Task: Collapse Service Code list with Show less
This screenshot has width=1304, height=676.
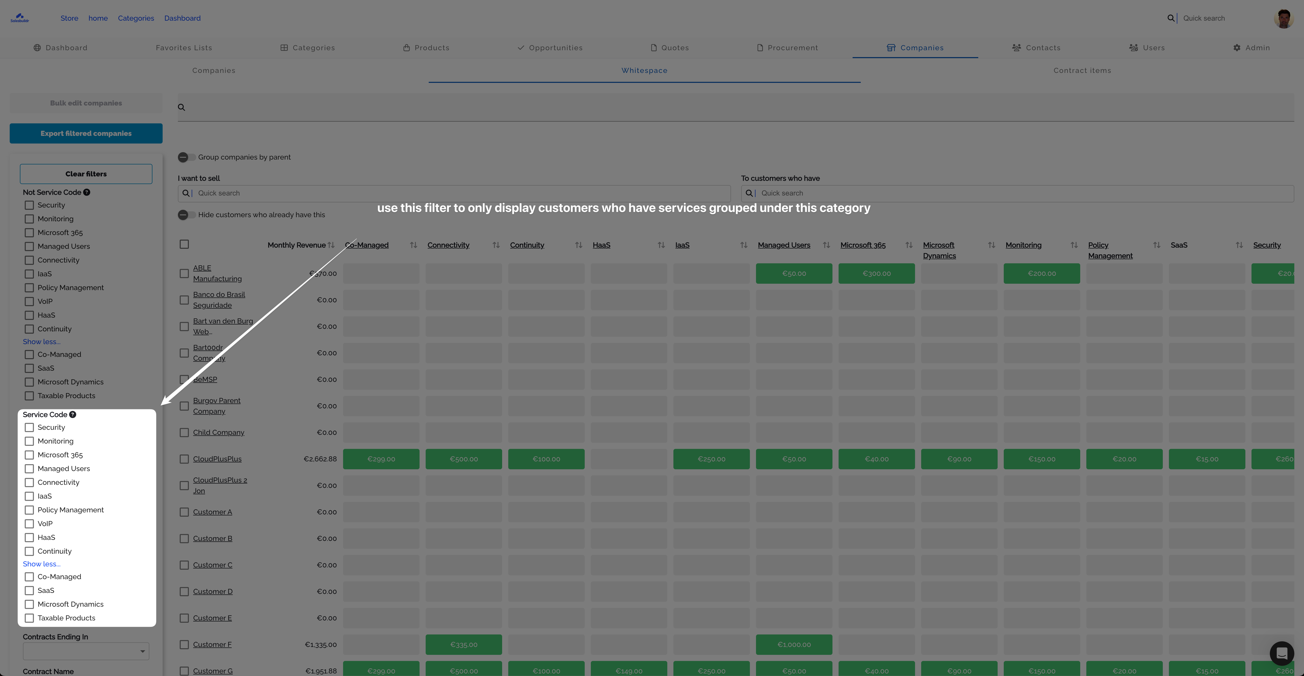Action: coord(42,564)
